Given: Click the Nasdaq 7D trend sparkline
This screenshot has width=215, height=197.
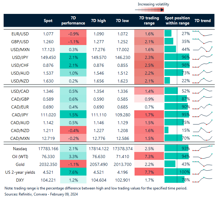Looking at the screenshot, I should coord(202,148).
